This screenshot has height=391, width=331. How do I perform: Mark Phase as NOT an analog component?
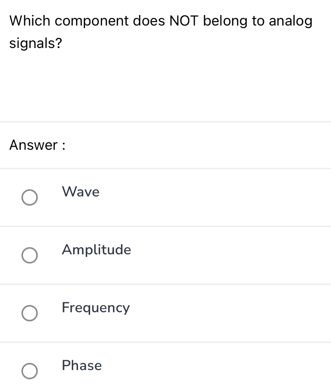pyautogui.click(x=29, y=371)
